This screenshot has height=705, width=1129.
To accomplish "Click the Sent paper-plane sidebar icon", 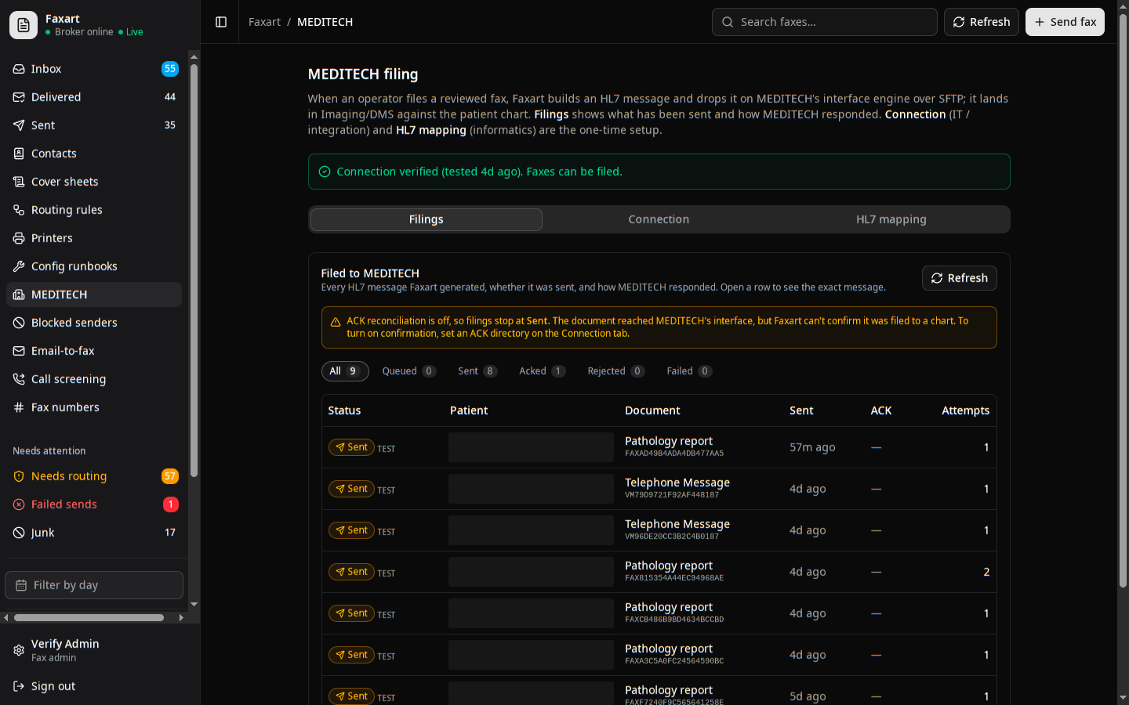I will [19, 125].
